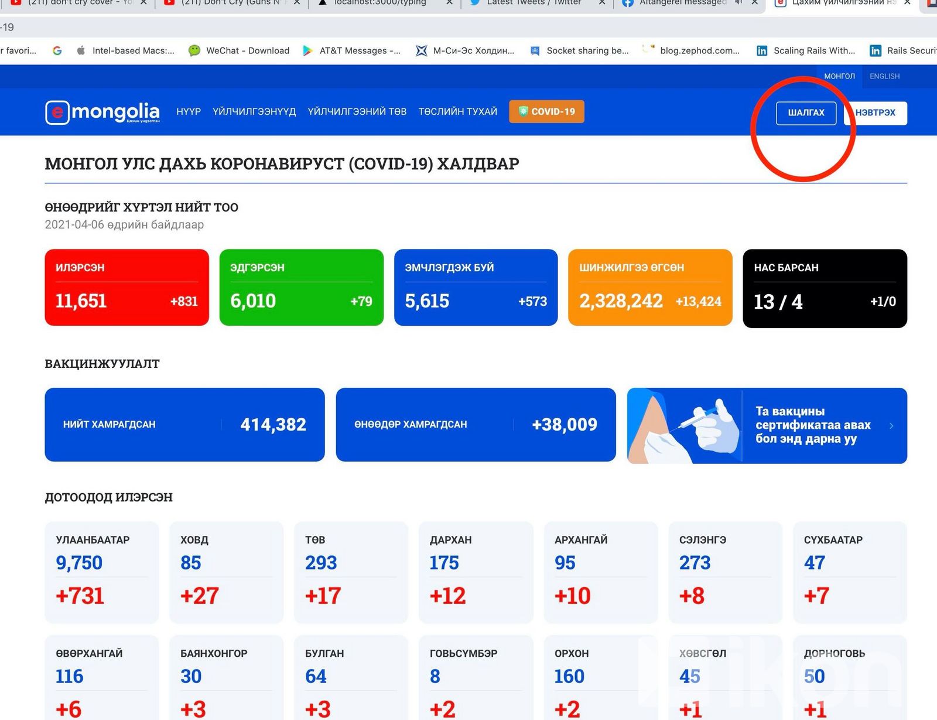The height and width of the screenshot is (720, 937).
Task: Select the red ИЛЭРСЭН stat card
Action: pyautogui.click(x=126, y=287)
